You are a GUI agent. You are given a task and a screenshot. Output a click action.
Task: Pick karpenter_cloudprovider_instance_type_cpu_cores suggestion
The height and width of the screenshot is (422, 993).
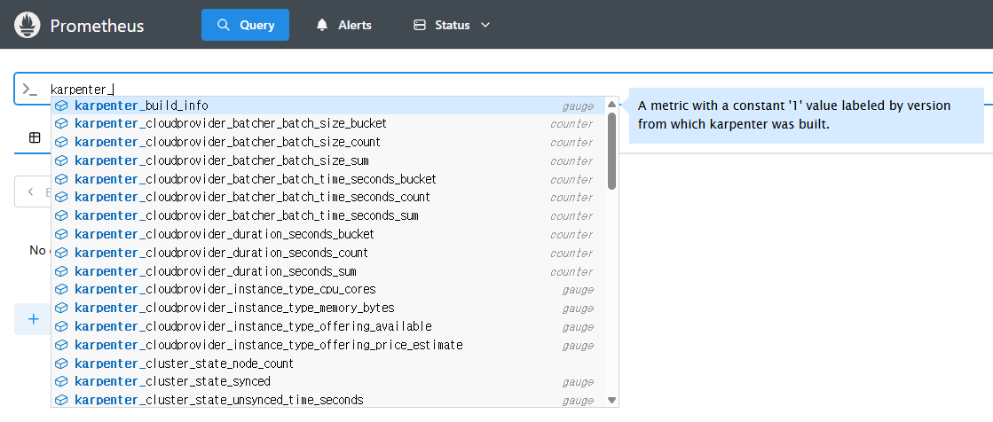[x=225, y=290]
